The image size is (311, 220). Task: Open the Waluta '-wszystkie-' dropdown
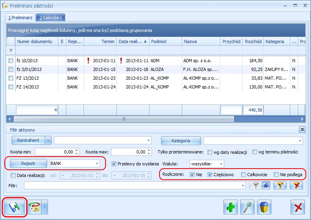pyautogui.click(x=221, y=164)
